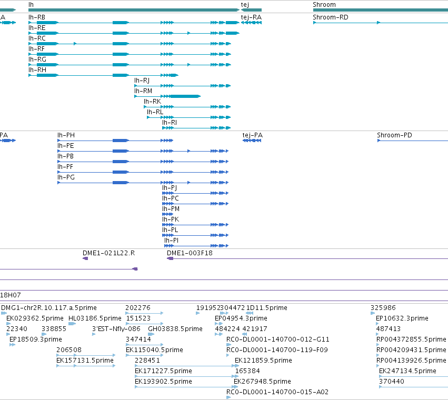The height and width of the screenshot is (400, 448).
Task: Select the Shroom gene label
Action: coord(324,5)
